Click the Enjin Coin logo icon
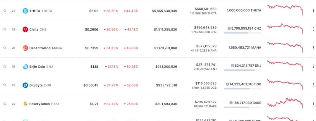 pos(25,67)
